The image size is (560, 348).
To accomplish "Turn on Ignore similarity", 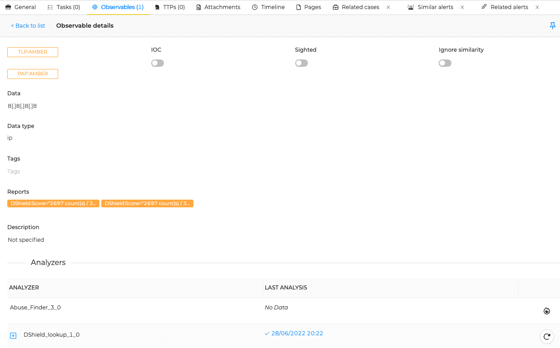I will (445, 63).
